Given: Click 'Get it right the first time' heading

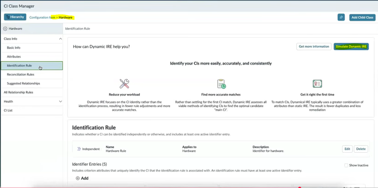Looking at the screenshot, I should click(x=317, y=94).
